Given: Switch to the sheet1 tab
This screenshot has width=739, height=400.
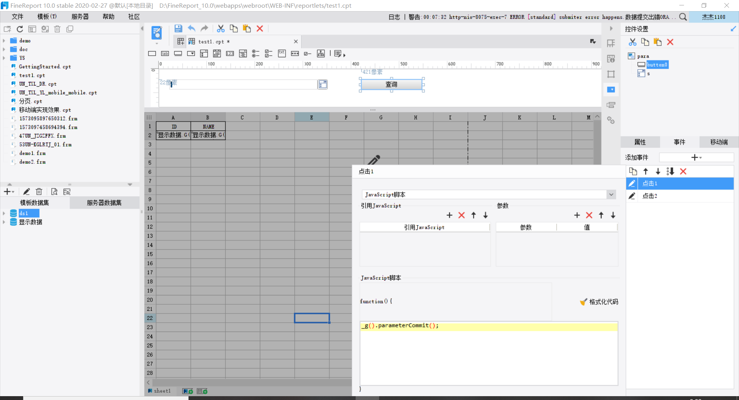Looking at the screenshot, I should click(x=159, y=391).
